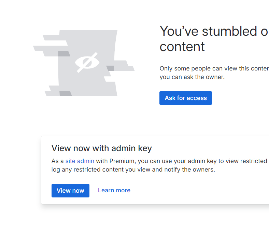Click the glitch stripes left of the page graphic

[x=50, y=46]
